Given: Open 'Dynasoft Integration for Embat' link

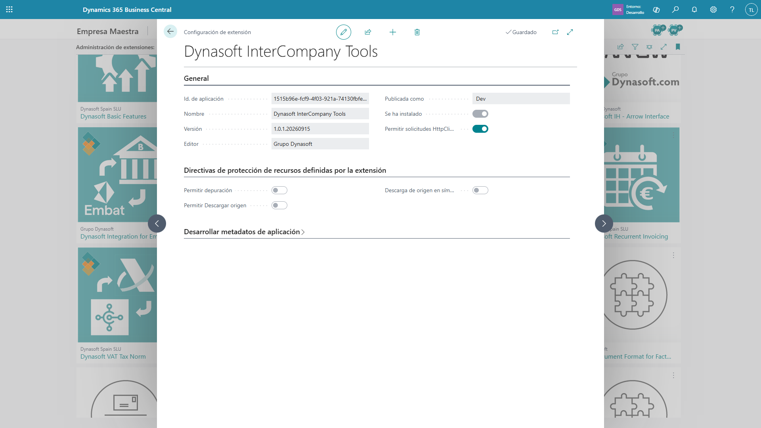Looking at the screenshot, I should (119, 237).
